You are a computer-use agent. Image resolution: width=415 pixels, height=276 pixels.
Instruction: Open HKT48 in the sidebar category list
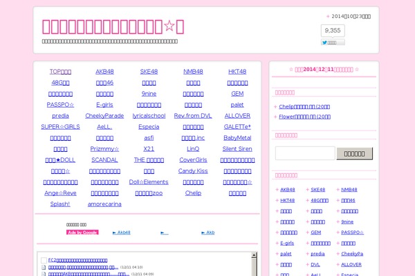pos(288,201)
